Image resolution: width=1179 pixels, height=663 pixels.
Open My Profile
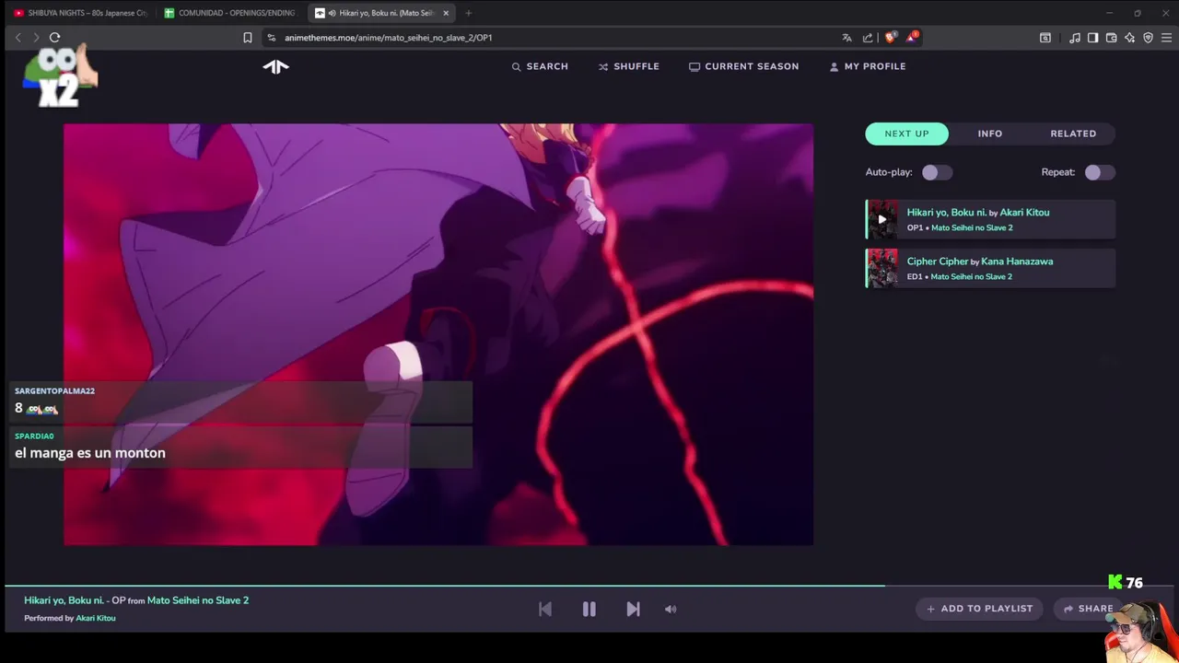coord(868,66)
